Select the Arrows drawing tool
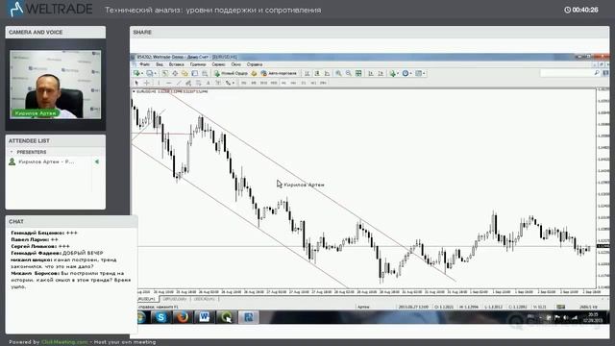Image resolution: width=615 pixels, height=346 pixels. pos(228,83)
